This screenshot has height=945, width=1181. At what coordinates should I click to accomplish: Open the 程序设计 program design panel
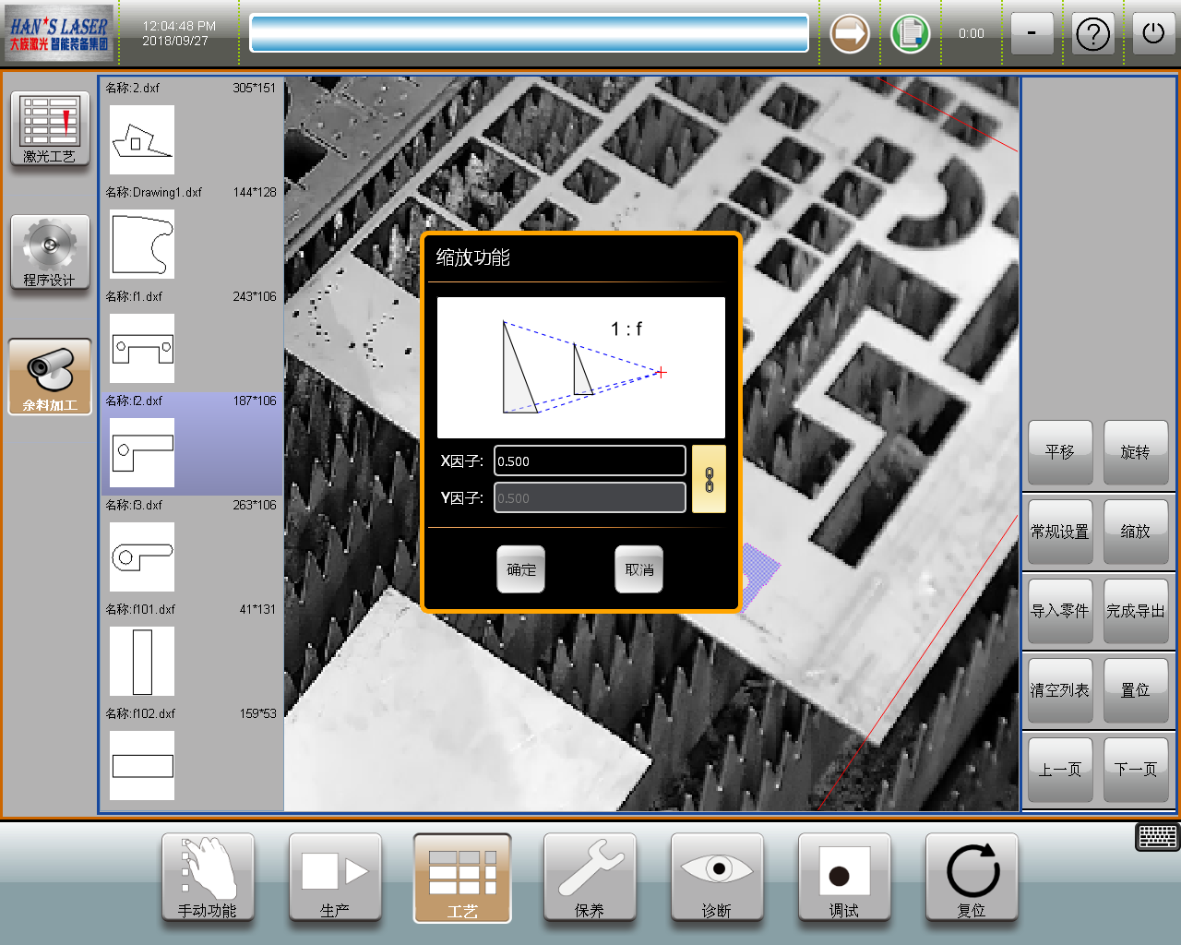[x=50, y=253]
